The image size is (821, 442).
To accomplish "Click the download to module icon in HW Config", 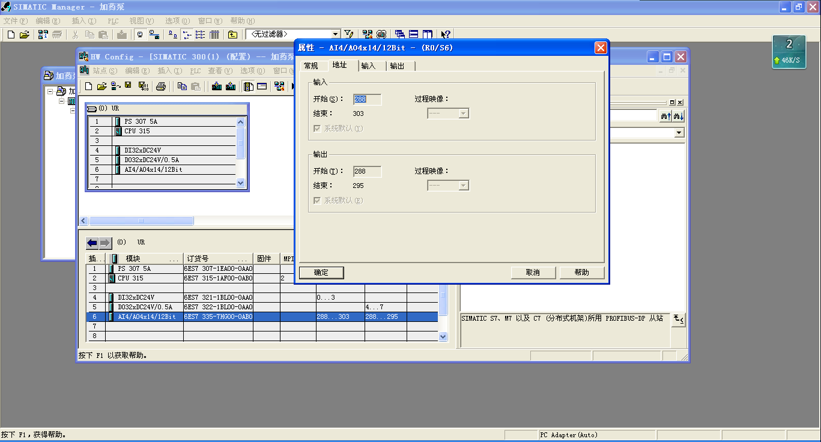I will click(217, 86).
